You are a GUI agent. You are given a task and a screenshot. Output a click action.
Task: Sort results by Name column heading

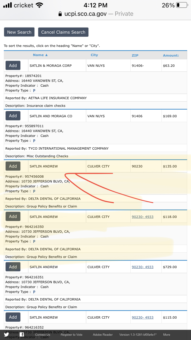(40, 55)
